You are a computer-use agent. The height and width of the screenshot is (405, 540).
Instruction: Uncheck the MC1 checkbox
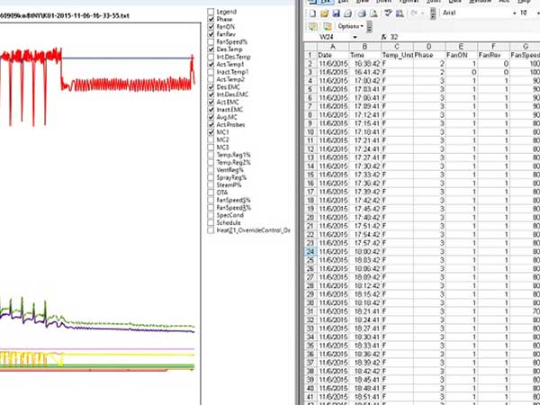point(211,132)
